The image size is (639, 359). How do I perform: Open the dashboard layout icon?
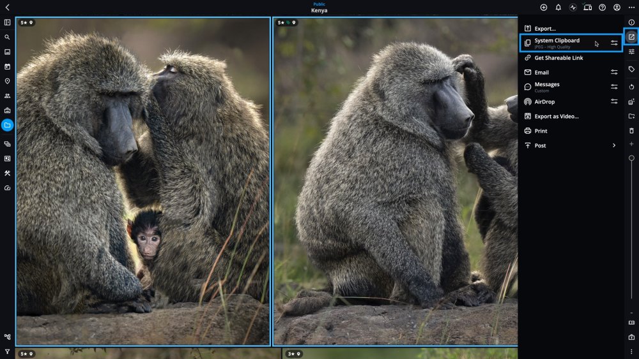[x=7, y=159]
